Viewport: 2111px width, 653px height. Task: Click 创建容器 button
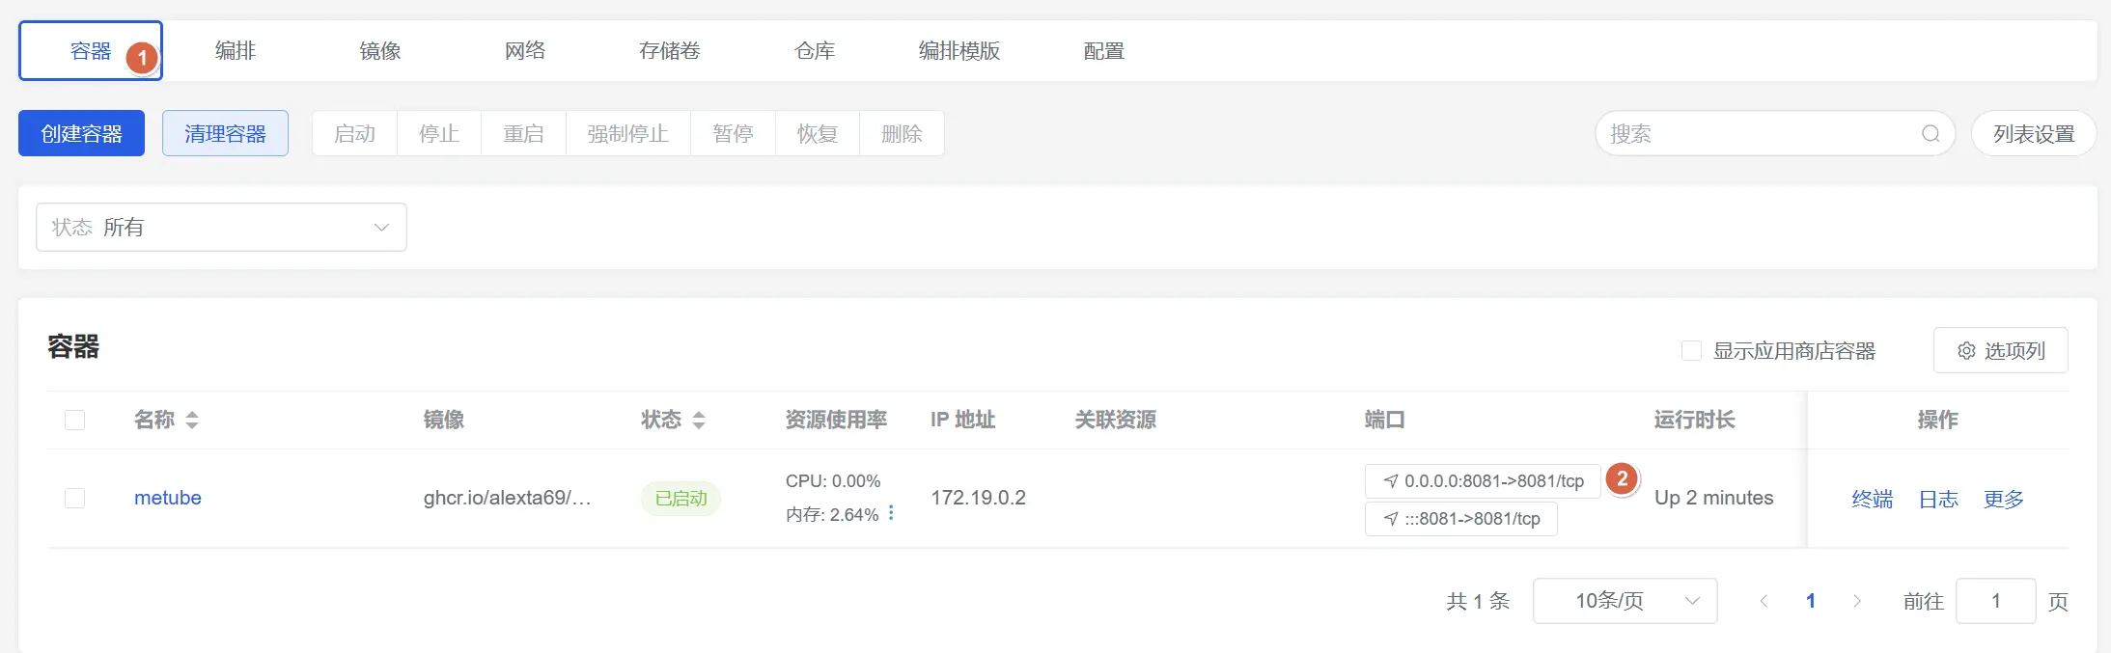pos(81,133)
